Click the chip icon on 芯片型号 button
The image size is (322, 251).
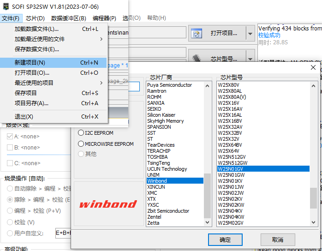coord(197,59)
